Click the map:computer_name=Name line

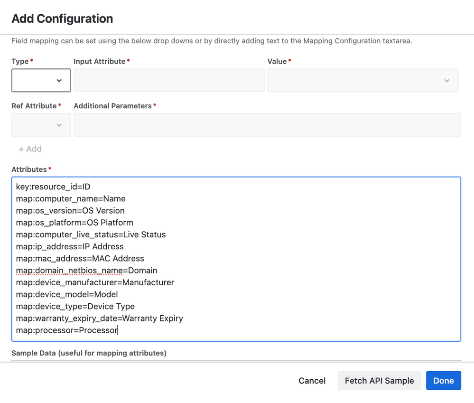tap(71, 199)
